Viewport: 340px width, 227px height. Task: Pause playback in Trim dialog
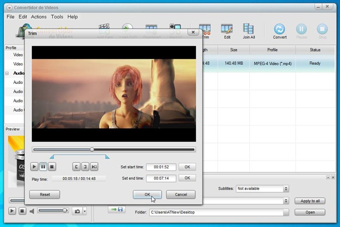tap(43, 167)
